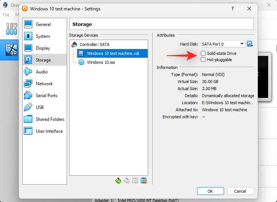Select the Display monitor icon
This screenshot has height=202, width=277.
pos(28,48)
